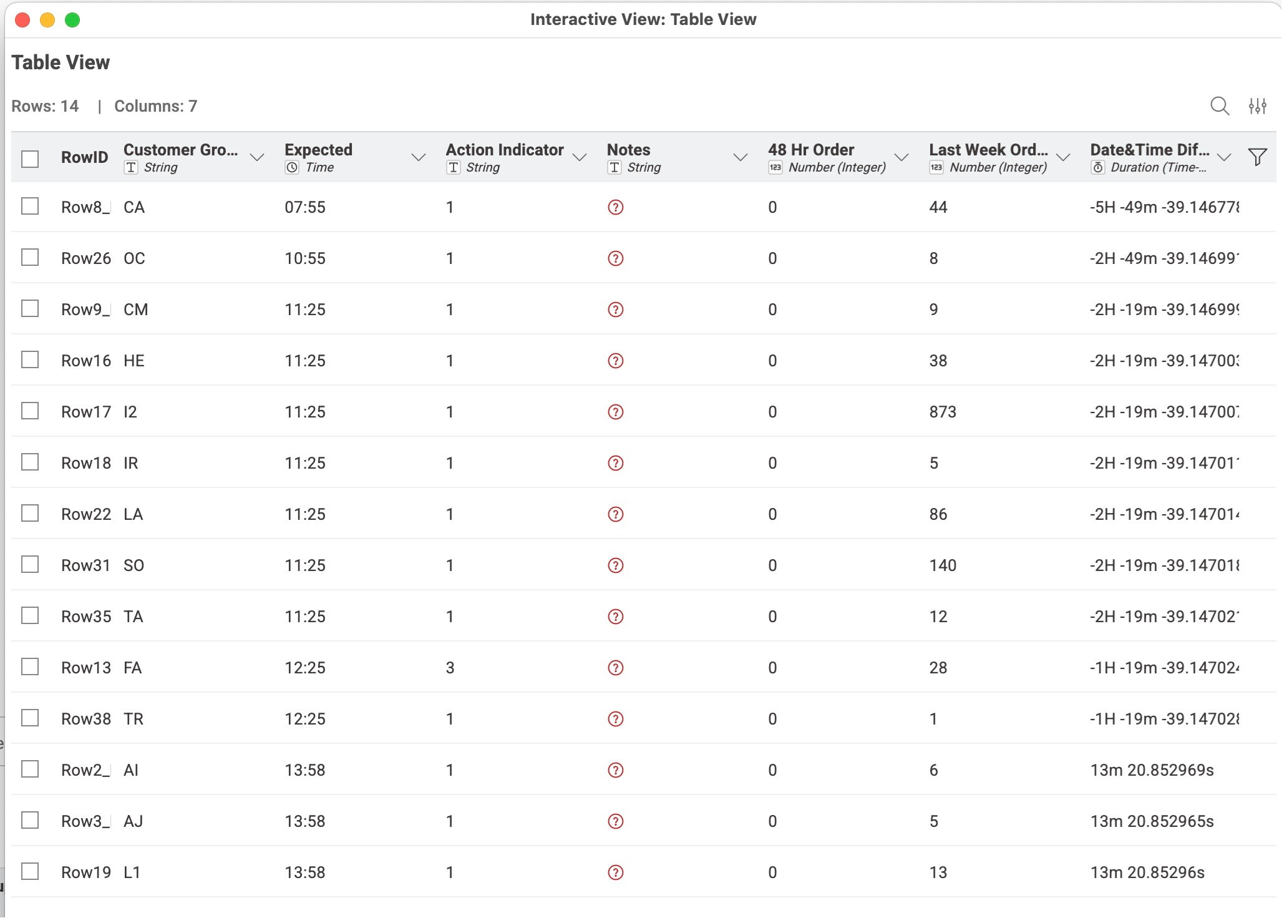Tick the Row19 L1 row checkbox
The height and width of the screenshot is (918, 1282).
tap(30, 872)
